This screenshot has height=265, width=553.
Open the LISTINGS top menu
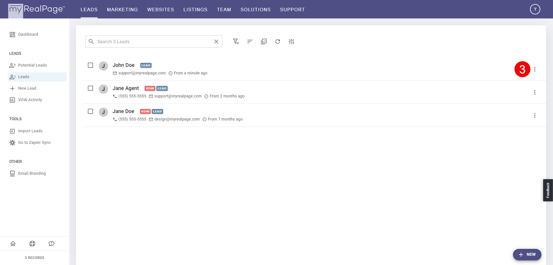(196, 10)
